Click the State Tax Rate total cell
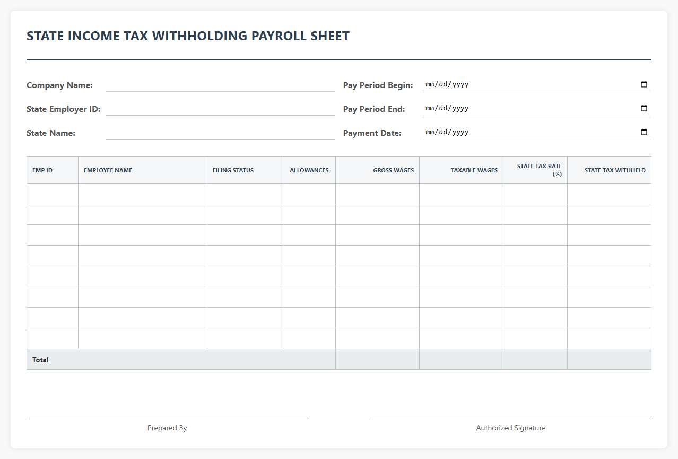 (535, 359)
